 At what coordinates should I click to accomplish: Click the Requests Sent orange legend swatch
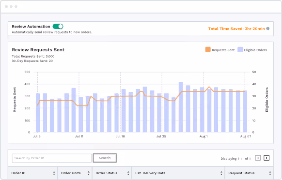tap(208, 49)
